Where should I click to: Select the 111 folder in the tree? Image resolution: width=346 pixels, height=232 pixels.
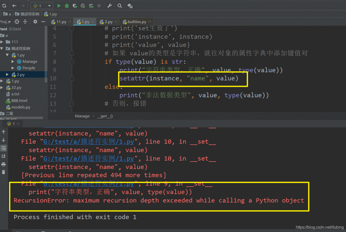(x=12, y=42)
